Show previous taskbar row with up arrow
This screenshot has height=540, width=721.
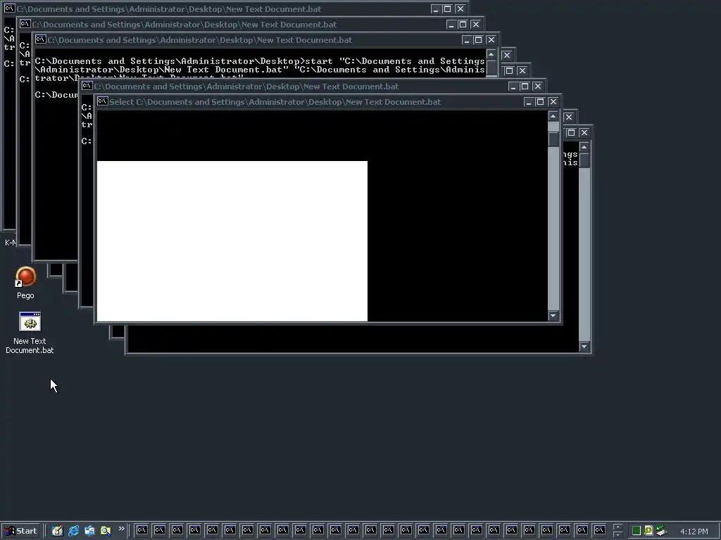[618, 527]
